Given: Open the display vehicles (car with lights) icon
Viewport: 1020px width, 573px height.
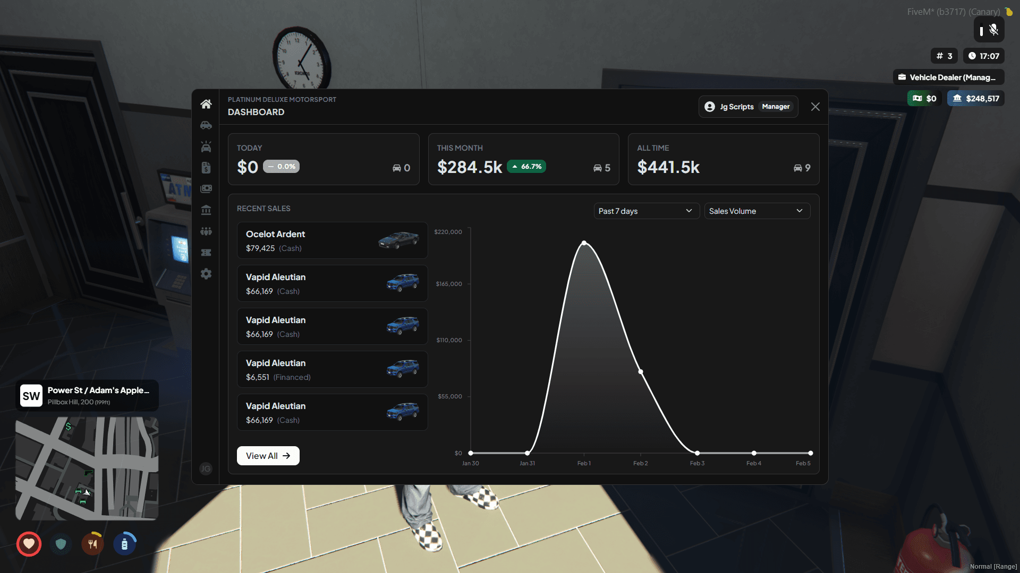Looking at the screenshot, I should pyautogui.click(x=206, y=146).
